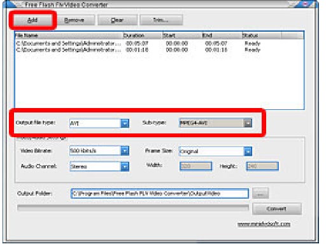The image size is (326, 244).
Task: Select the file row with duration 00:05:07
Action: (x=159, y=44)
